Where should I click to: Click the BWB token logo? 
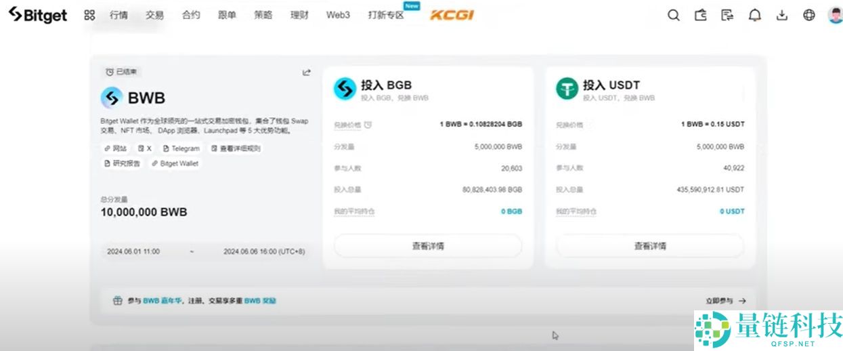(x=111, y=98)
